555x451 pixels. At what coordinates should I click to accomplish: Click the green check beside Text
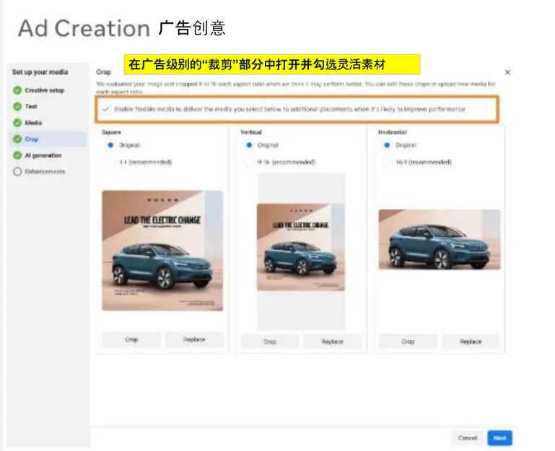pos(17,106)
